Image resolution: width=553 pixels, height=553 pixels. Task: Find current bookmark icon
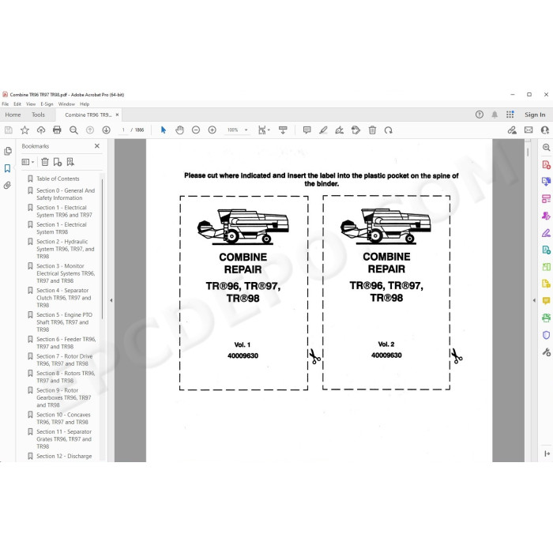point(70,162)
